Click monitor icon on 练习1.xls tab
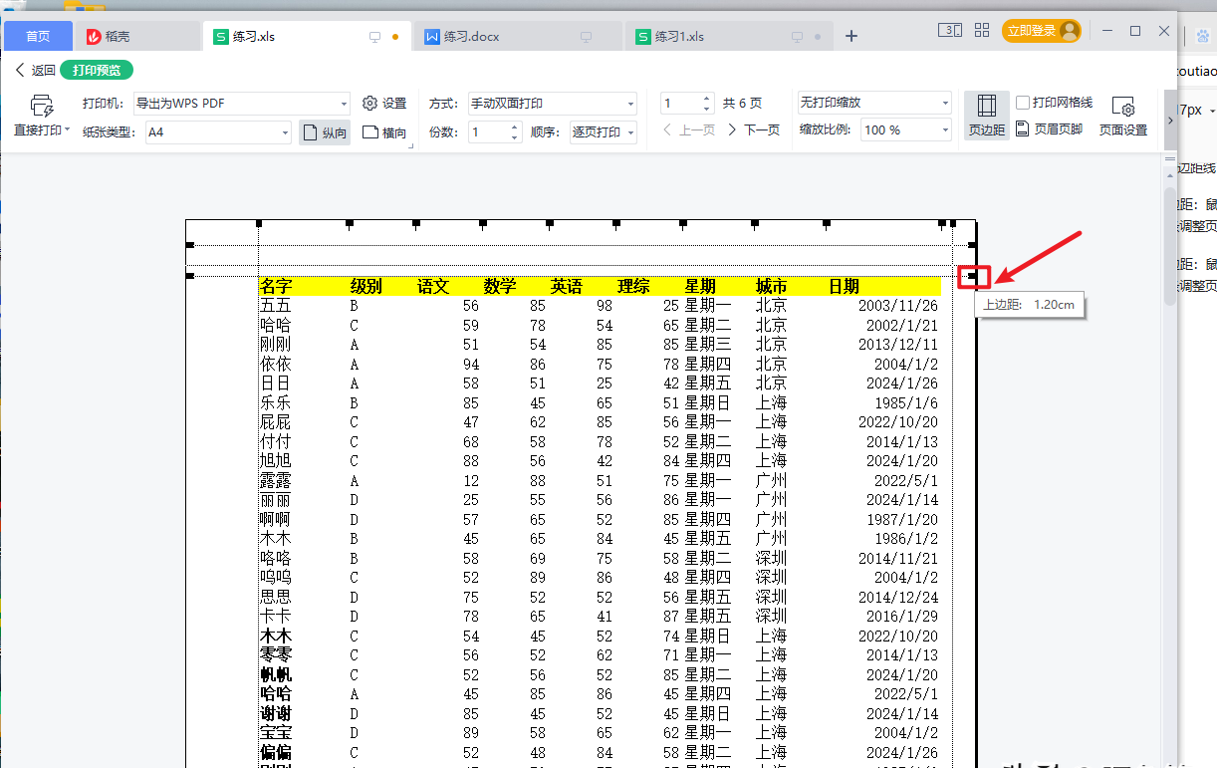Viewport: 1217px width, 768px height. click(798, 37)
